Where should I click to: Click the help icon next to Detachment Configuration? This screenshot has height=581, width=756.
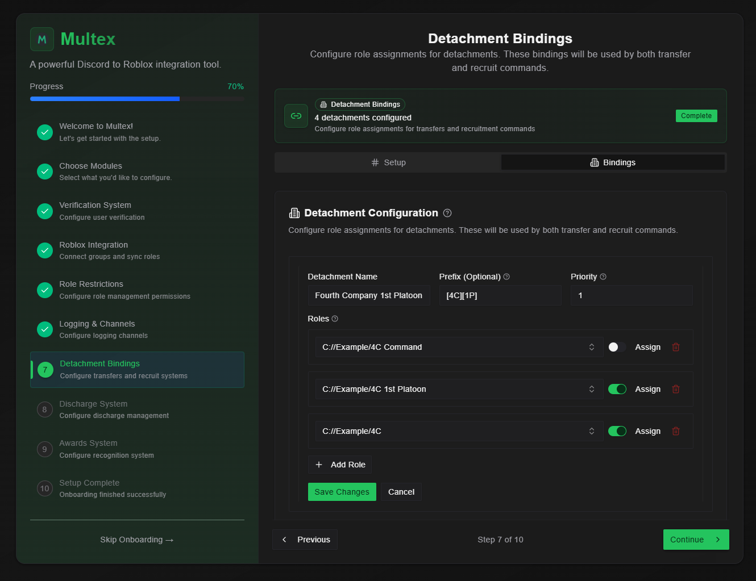pos(447,213)
